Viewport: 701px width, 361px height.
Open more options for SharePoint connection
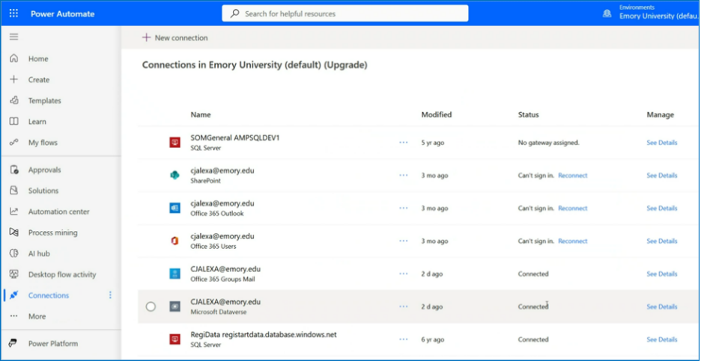pyautogui.click(x=404, y=176)
